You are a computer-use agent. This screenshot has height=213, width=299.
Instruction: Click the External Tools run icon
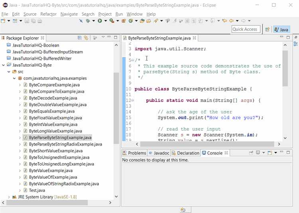(112, 21)
